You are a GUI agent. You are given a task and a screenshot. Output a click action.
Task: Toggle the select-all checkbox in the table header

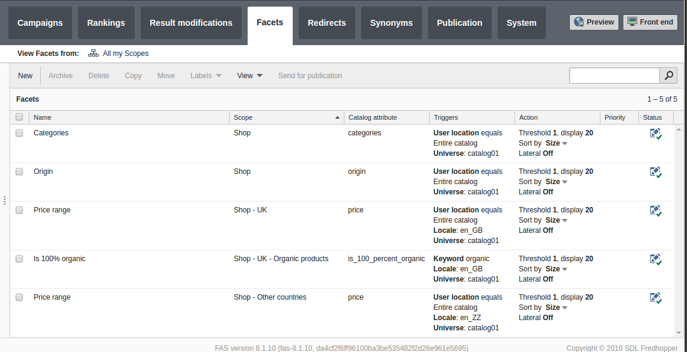click(x=19, y=117)
